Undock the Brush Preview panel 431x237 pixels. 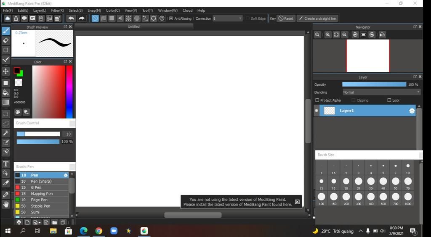[65, 26]
